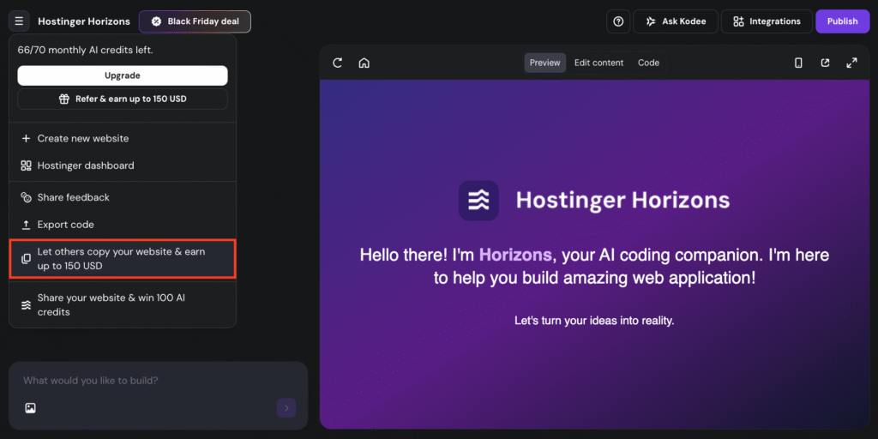This screenshot has width=878, height=439.
Task: Click the Hostinger Horizons title text
Action: click(x=84, y=21)
